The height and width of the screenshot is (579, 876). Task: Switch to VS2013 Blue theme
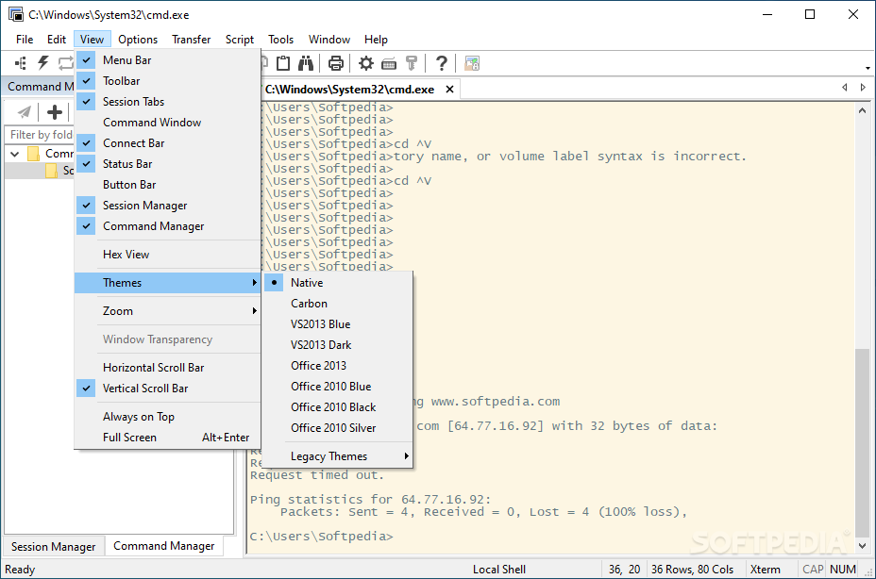[337, 323]
